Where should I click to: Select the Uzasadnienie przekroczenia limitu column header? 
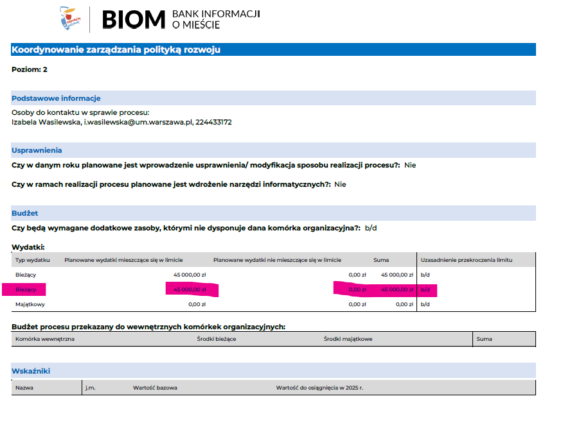click(x=466, y=259)
